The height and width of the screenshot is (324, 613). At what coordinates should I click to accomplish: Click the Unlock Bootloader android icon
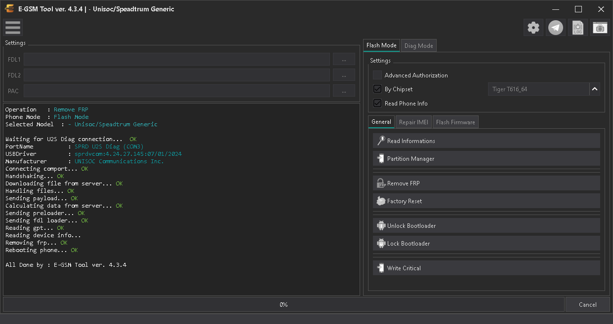381,225
